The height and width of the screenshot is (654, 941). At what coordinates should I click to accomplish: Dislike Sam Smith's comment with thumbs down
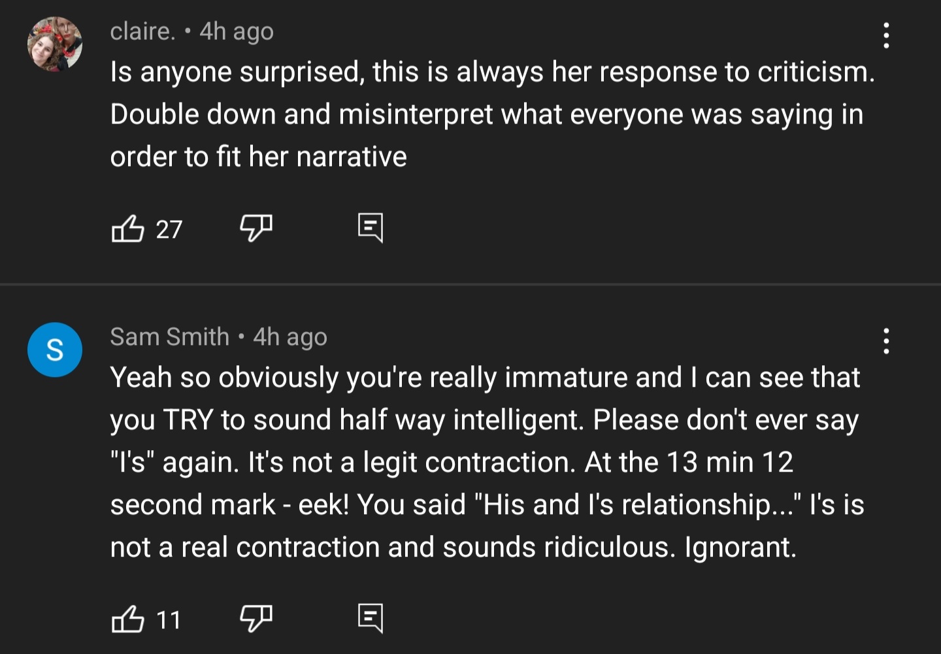256,619
